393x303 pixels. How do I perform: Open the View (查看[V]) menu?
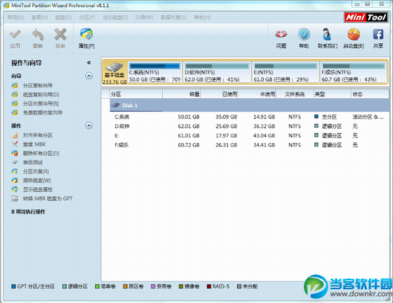pos(39,17)
